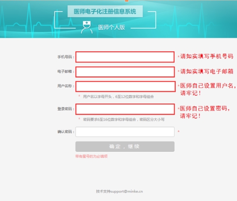Focus the 用户名称 input field

point(125,86)
